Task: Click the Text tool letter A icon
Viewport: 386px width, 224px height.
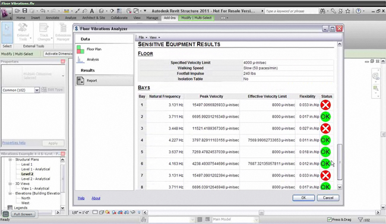Action: pos(92,11)
